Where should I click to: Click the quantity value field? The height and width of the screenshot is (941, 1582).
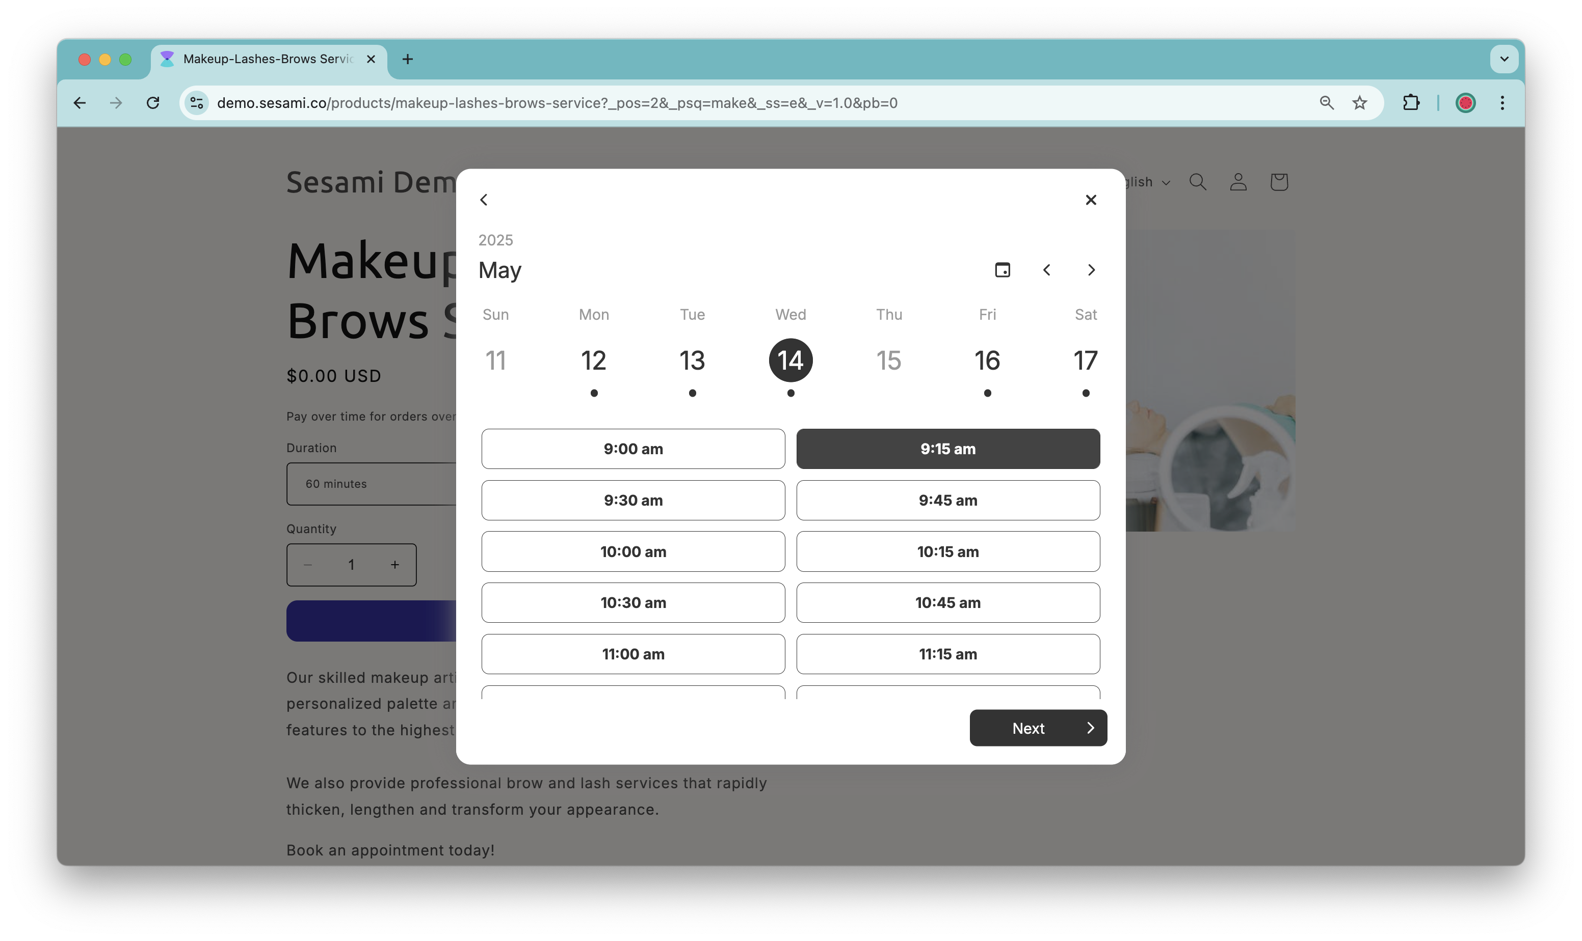coord(351,564)
